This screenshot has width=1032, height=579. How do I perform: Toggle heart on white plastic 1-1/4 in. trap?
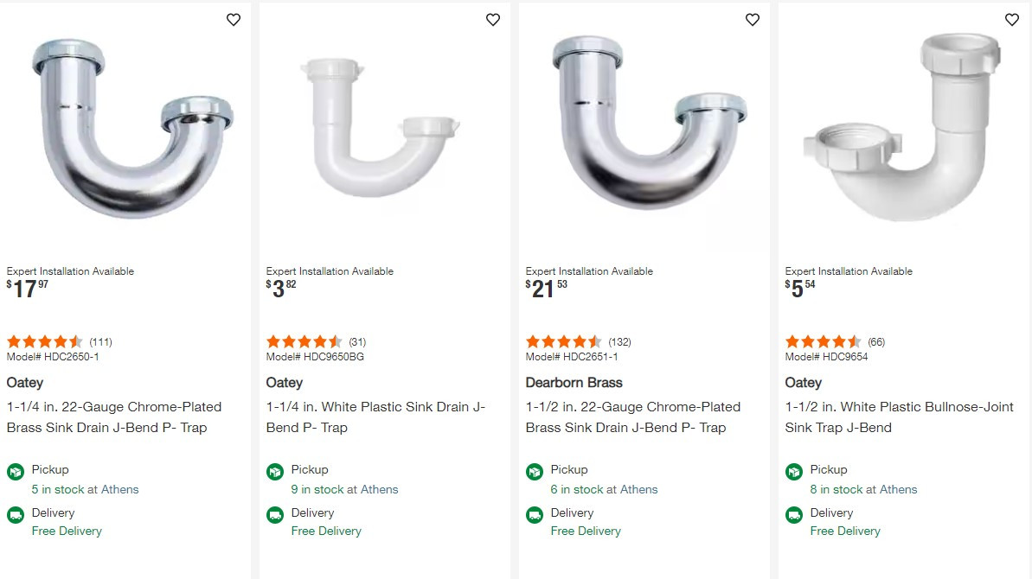(493, 20)
